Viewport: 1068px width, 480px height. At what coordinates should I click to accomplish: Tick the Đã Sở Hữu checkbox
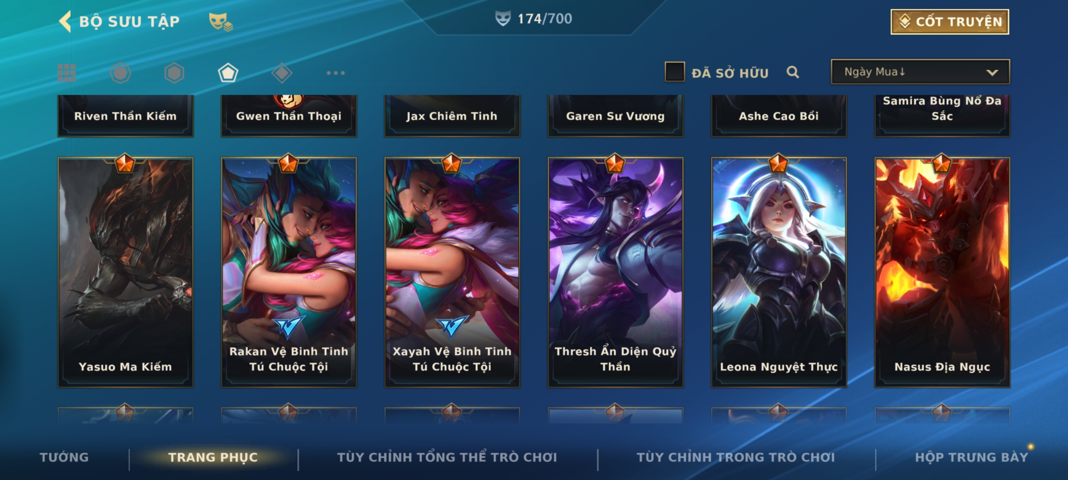[x=675, y=72]
